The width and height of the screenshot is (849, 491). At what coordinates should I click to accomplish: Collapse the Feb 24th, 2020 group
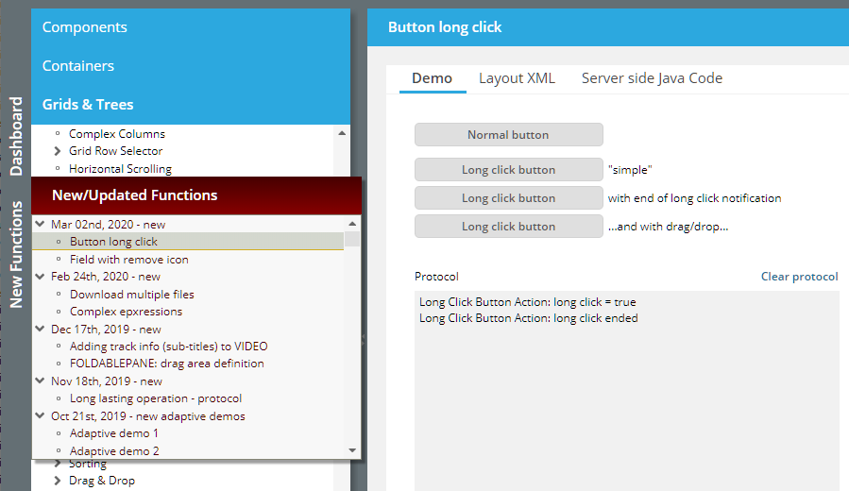(x=40, y=277)
